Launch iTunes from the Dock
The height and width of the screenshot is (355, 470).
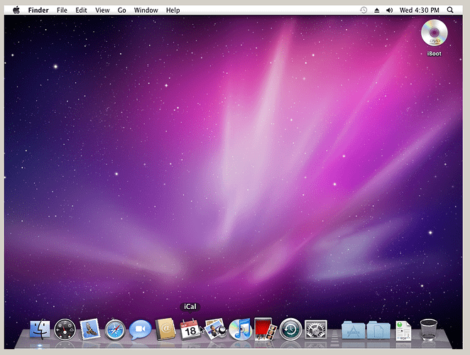240,329
